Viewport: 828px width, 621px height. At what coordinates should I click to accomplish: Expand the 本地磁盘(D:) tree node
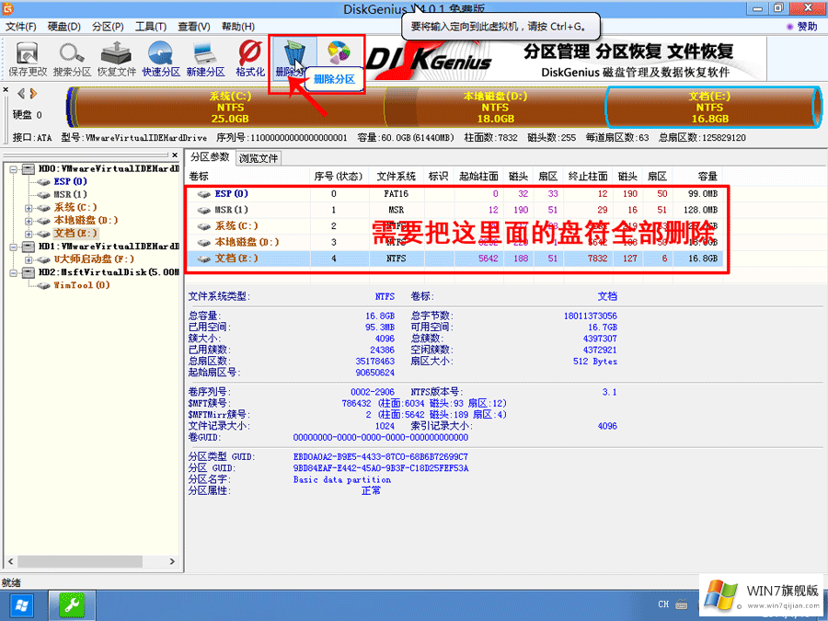(x=29, y=220)
